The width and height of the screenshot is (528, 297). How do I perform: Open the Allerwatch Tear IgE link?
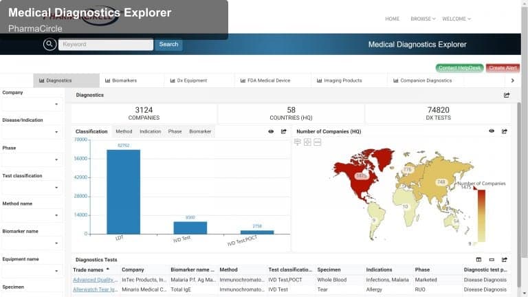(95, 289)
